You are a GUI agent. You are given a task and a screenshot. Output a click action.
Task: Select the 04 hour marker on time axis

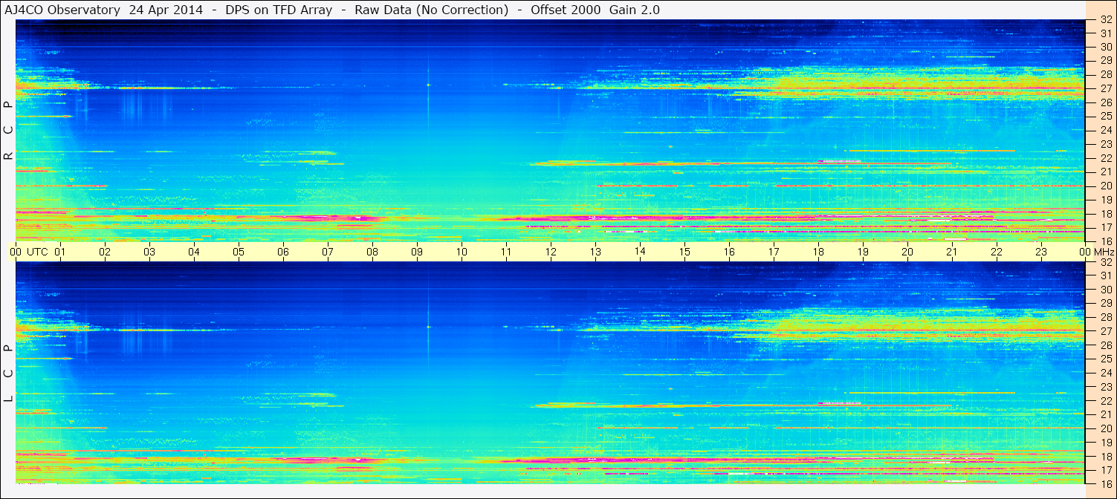(194, 252)
